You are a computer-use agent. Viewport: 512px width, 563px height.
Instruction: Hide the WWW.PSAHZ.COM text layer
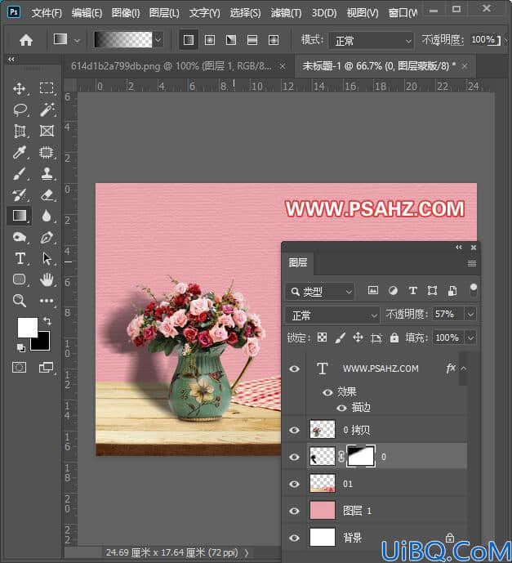[294, 369]
